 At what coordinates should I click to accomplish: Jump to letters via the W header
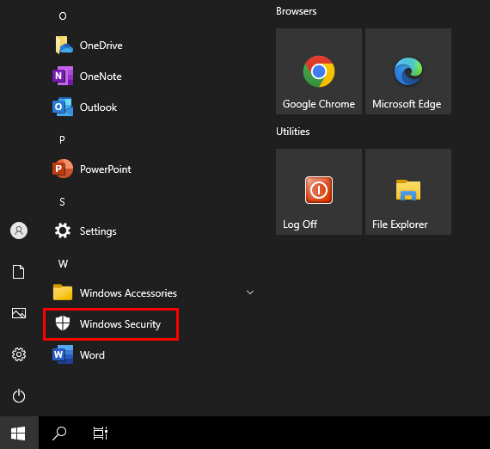[63, 263]
